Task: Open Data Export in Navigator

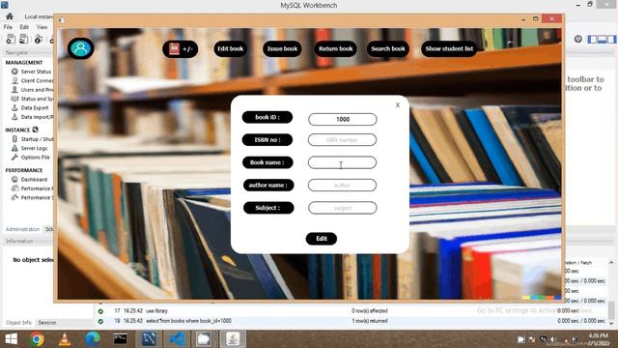Action: pos(30,107)
